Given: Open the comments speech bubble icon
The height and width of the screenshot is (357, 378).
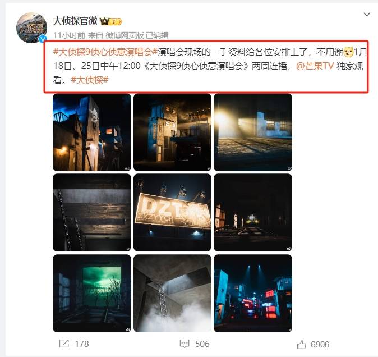Looking at the screenshot, I should click(x=185, y=344).
